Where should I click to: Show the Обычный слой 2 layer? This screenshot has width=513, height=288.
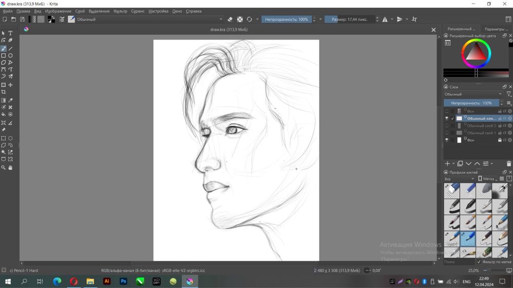[447, 126]
